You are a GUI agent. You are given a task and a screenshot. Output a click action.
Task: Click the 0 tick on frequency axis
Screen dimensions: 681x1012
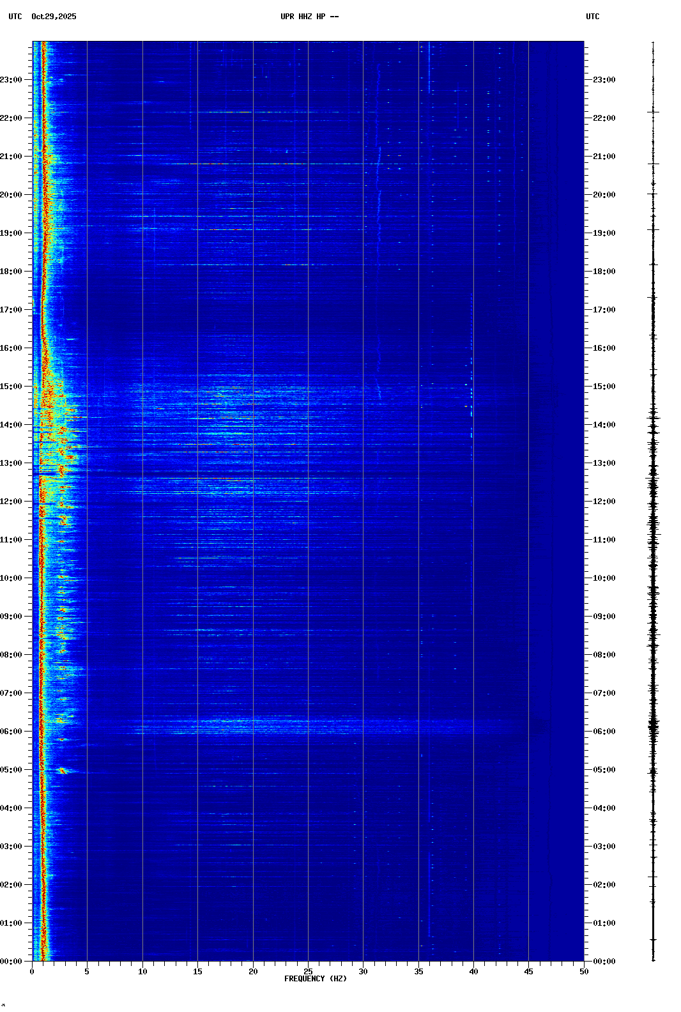point(32,972)
